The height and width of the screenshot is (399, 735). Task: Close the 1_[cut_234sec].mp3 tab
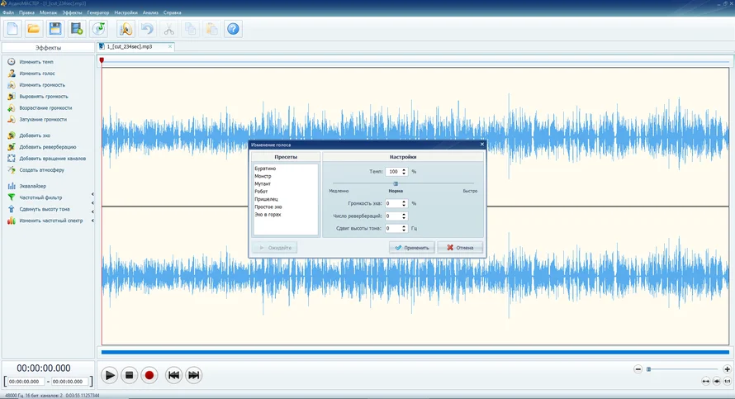(x=170, y=46)
